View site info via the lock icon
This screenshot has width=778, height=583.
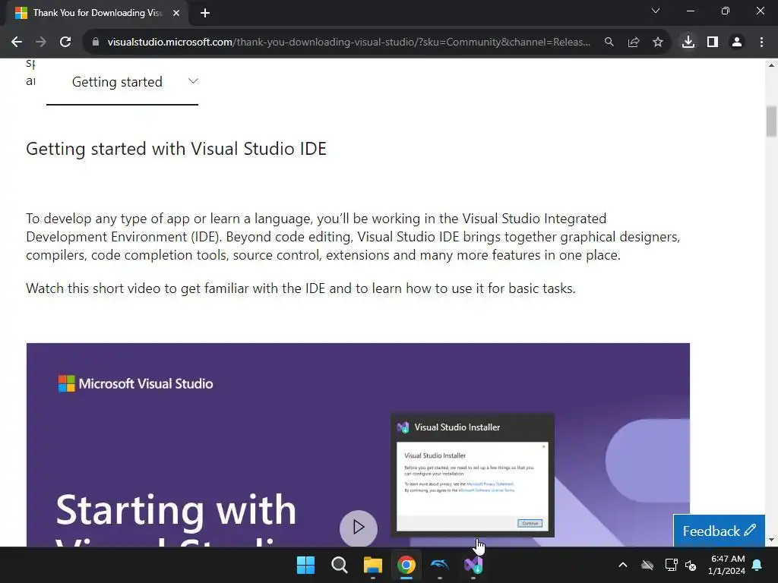pyautogui.click(x=95, y=43)
